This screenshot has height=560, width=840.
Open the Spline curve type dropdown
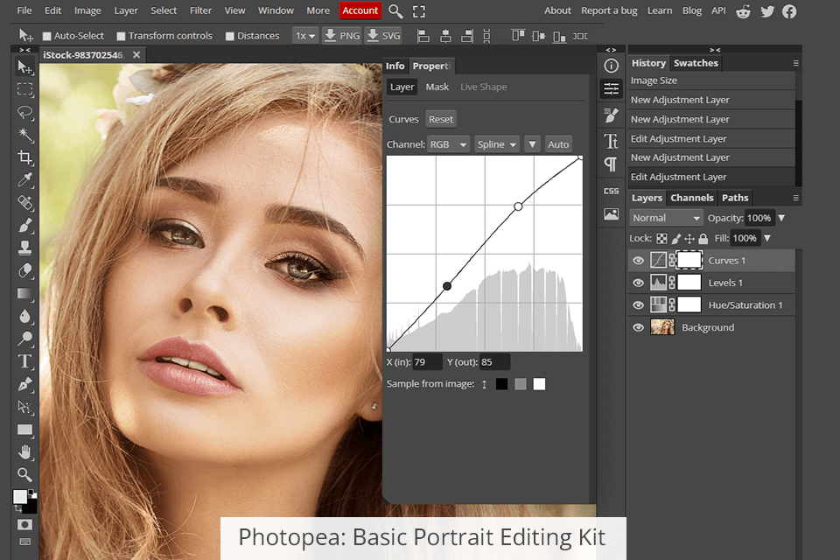pyautogui.click(x=497, y=144)
